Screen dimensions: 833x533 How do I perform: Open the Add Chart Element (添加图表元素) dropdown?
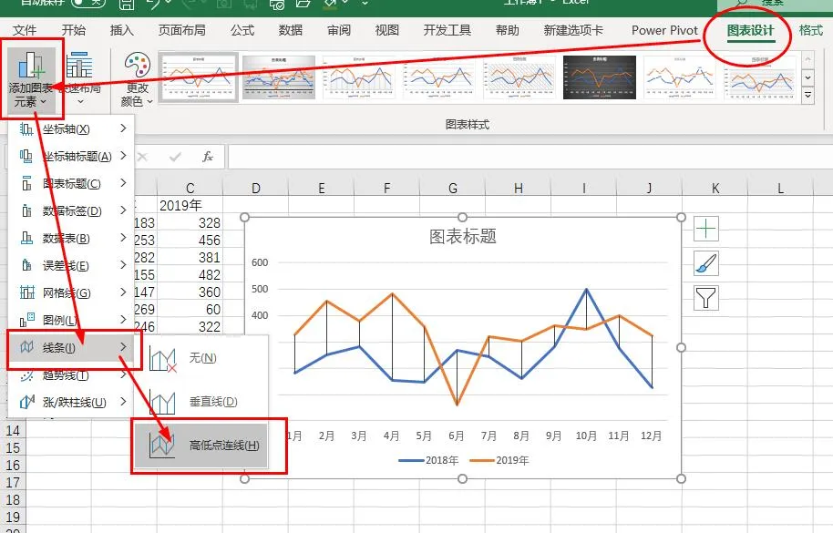click(31, 79)
